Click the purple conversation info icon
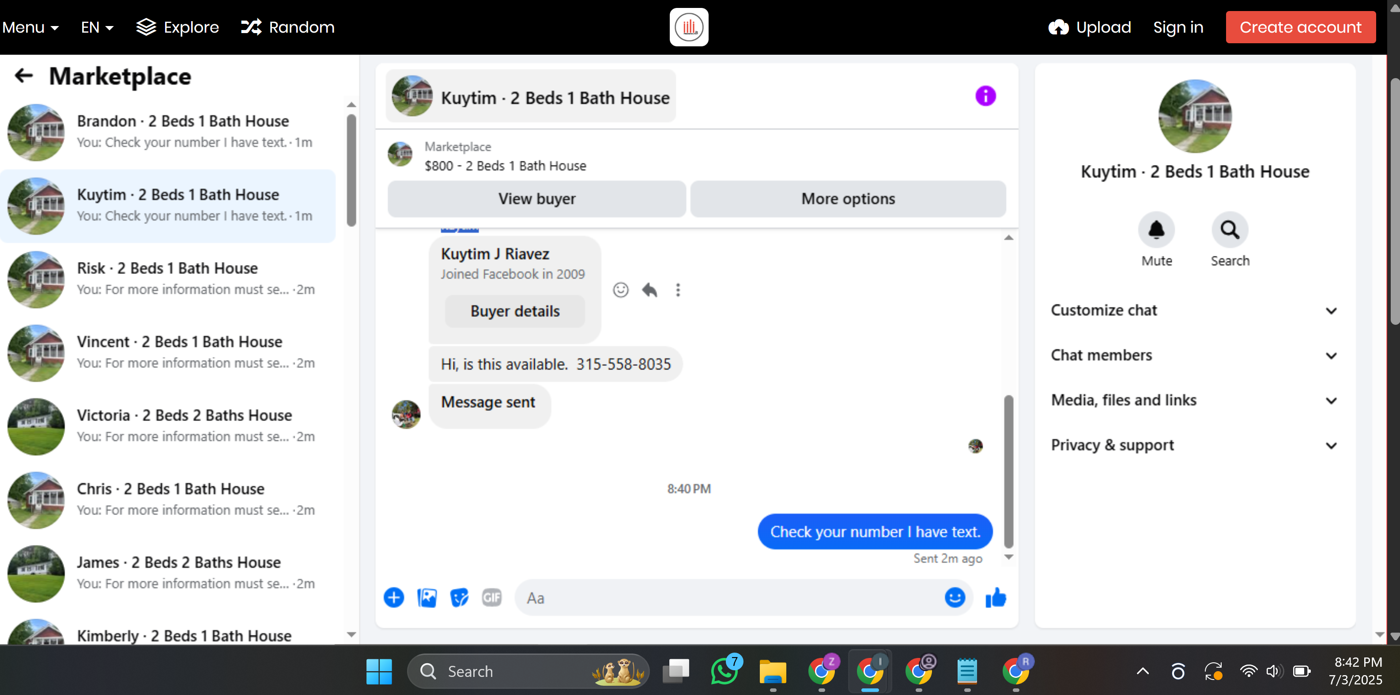 coord(985,96)
